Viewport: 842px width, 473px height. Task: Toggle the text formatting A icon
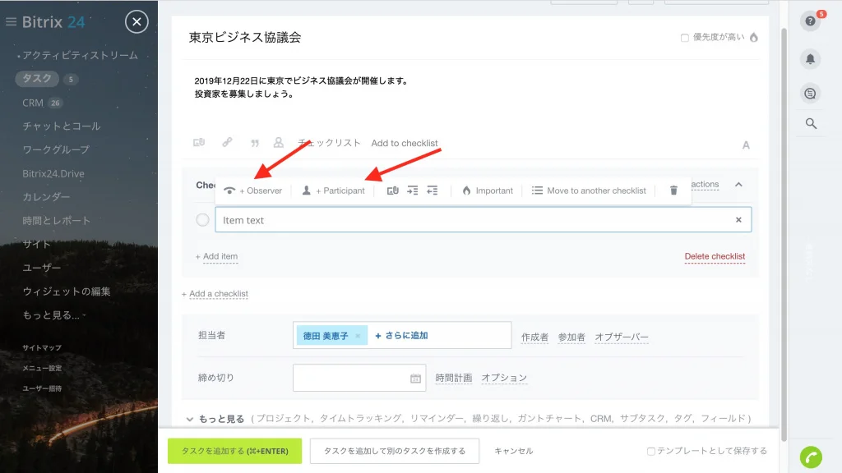coord(746,145)
